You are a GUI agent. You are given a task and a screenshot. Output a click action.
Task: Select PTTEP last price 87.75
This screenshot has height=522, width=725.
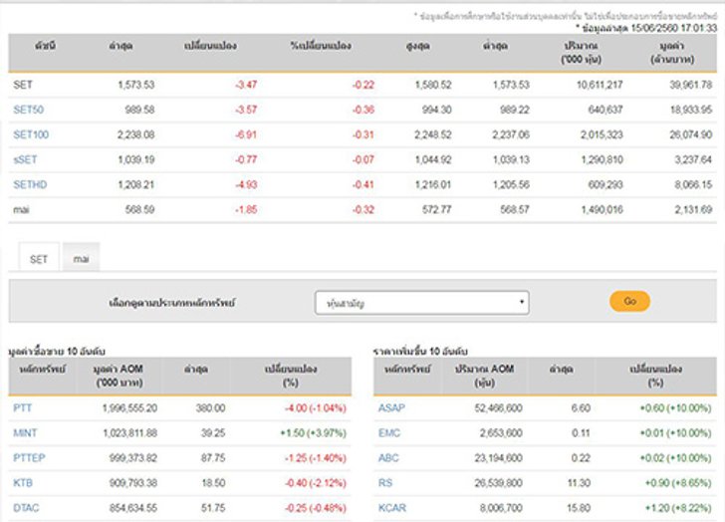click(213, 457)
